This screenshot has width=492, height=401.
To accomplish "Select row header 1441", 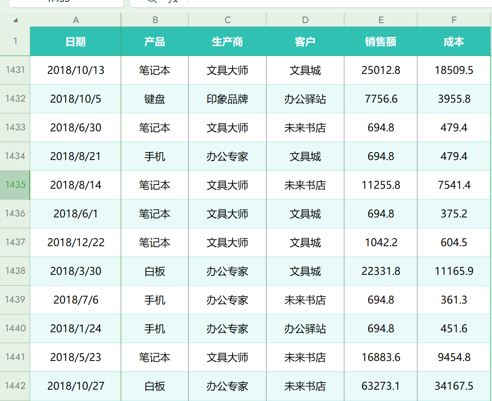I will [15, 357].
